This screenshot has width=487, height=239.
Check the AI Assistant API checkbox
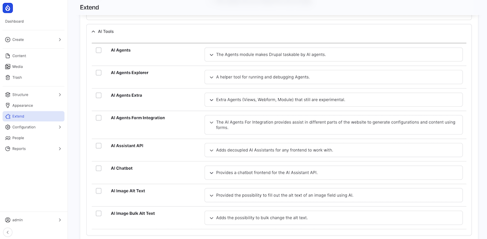[x=98, y=145]
